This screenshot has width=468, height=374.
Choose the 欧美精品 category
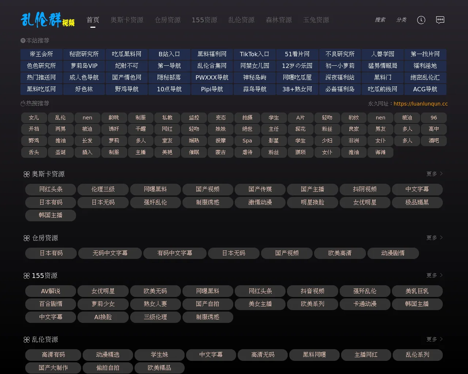[159, 368]
